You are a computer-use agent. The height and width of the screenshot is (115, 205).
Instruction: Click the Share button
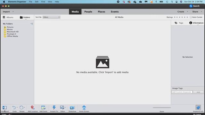(x=195, y=11)
